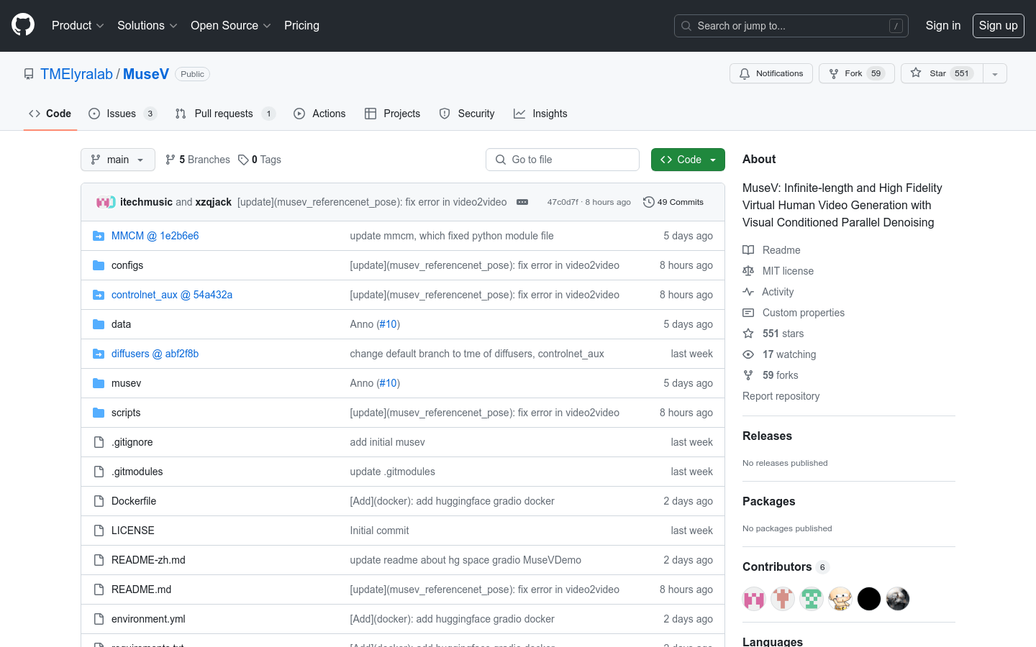Open the main branch dropdown

tap(117, 159)
